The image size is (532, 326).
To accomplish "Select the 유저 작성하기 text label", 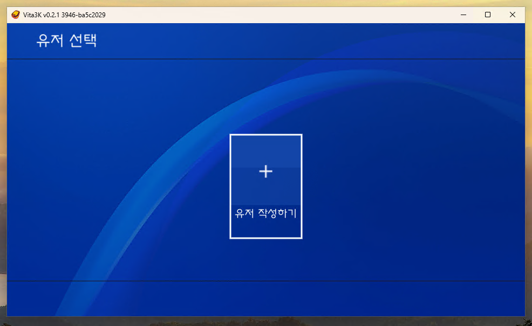I will pos(265,213).
